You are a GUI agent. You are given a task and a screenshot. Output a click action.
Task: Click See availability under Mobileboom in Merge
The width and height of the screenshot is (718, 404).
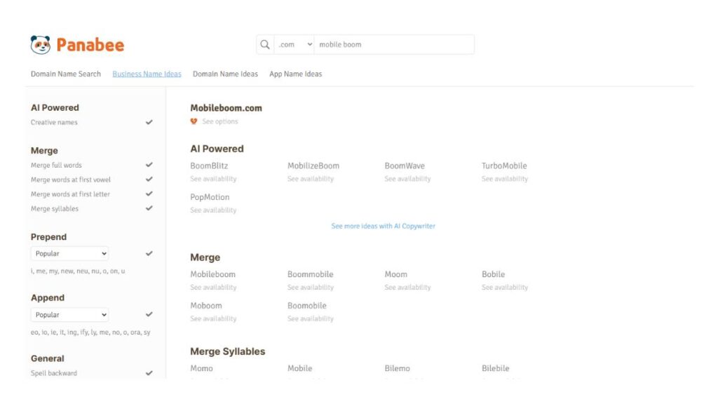click(x=213, y=287)
